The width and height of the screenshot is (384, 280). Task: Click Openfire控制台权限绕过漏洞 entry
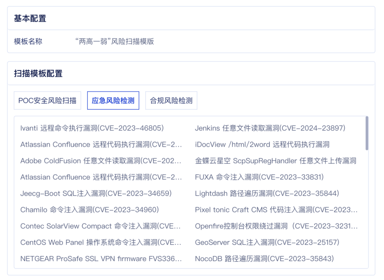point(276,226)
